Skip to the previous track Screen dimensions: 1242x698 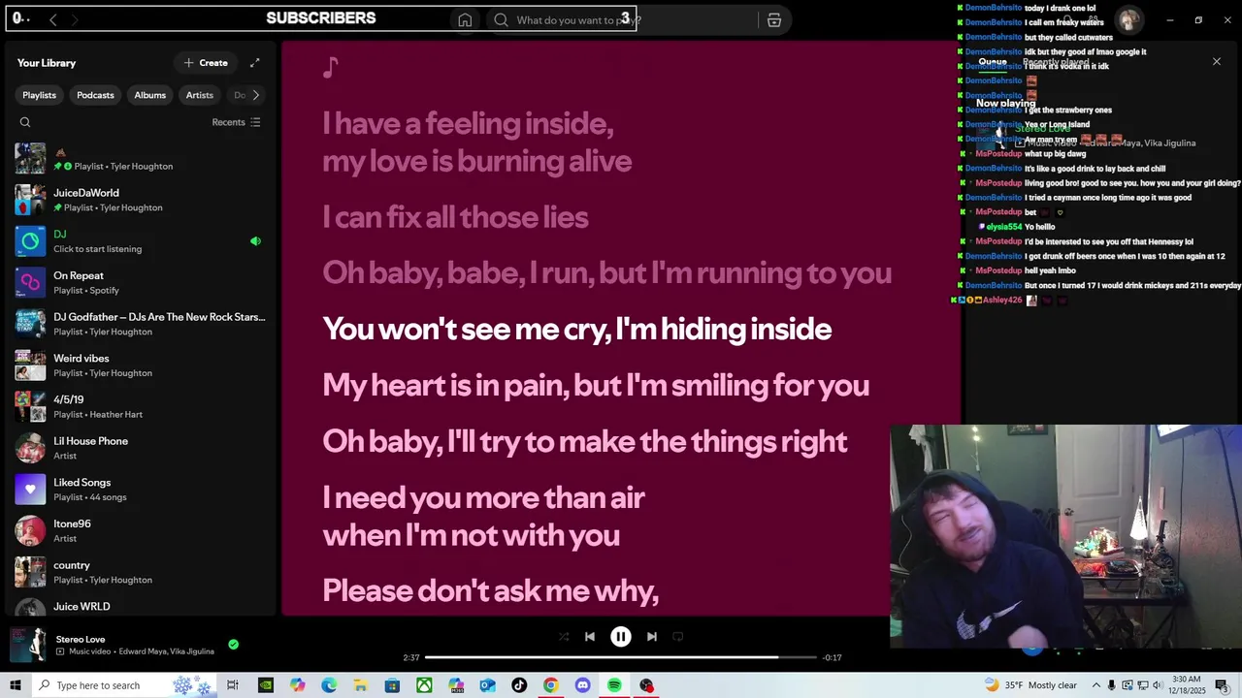click(x=590, y=637)
